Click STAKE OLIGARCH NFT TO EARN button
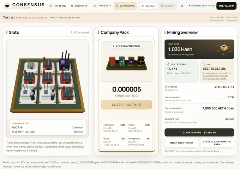The width and height of the screenshot is (240, 169). coord(217,143)
